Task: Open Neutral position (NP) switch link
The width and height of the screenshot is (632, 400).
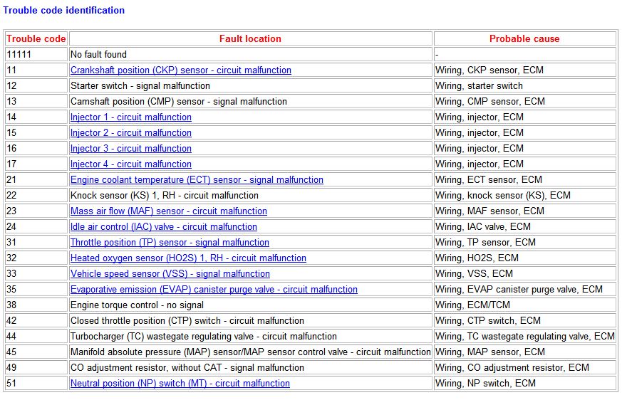Action: tap(180, 384)
